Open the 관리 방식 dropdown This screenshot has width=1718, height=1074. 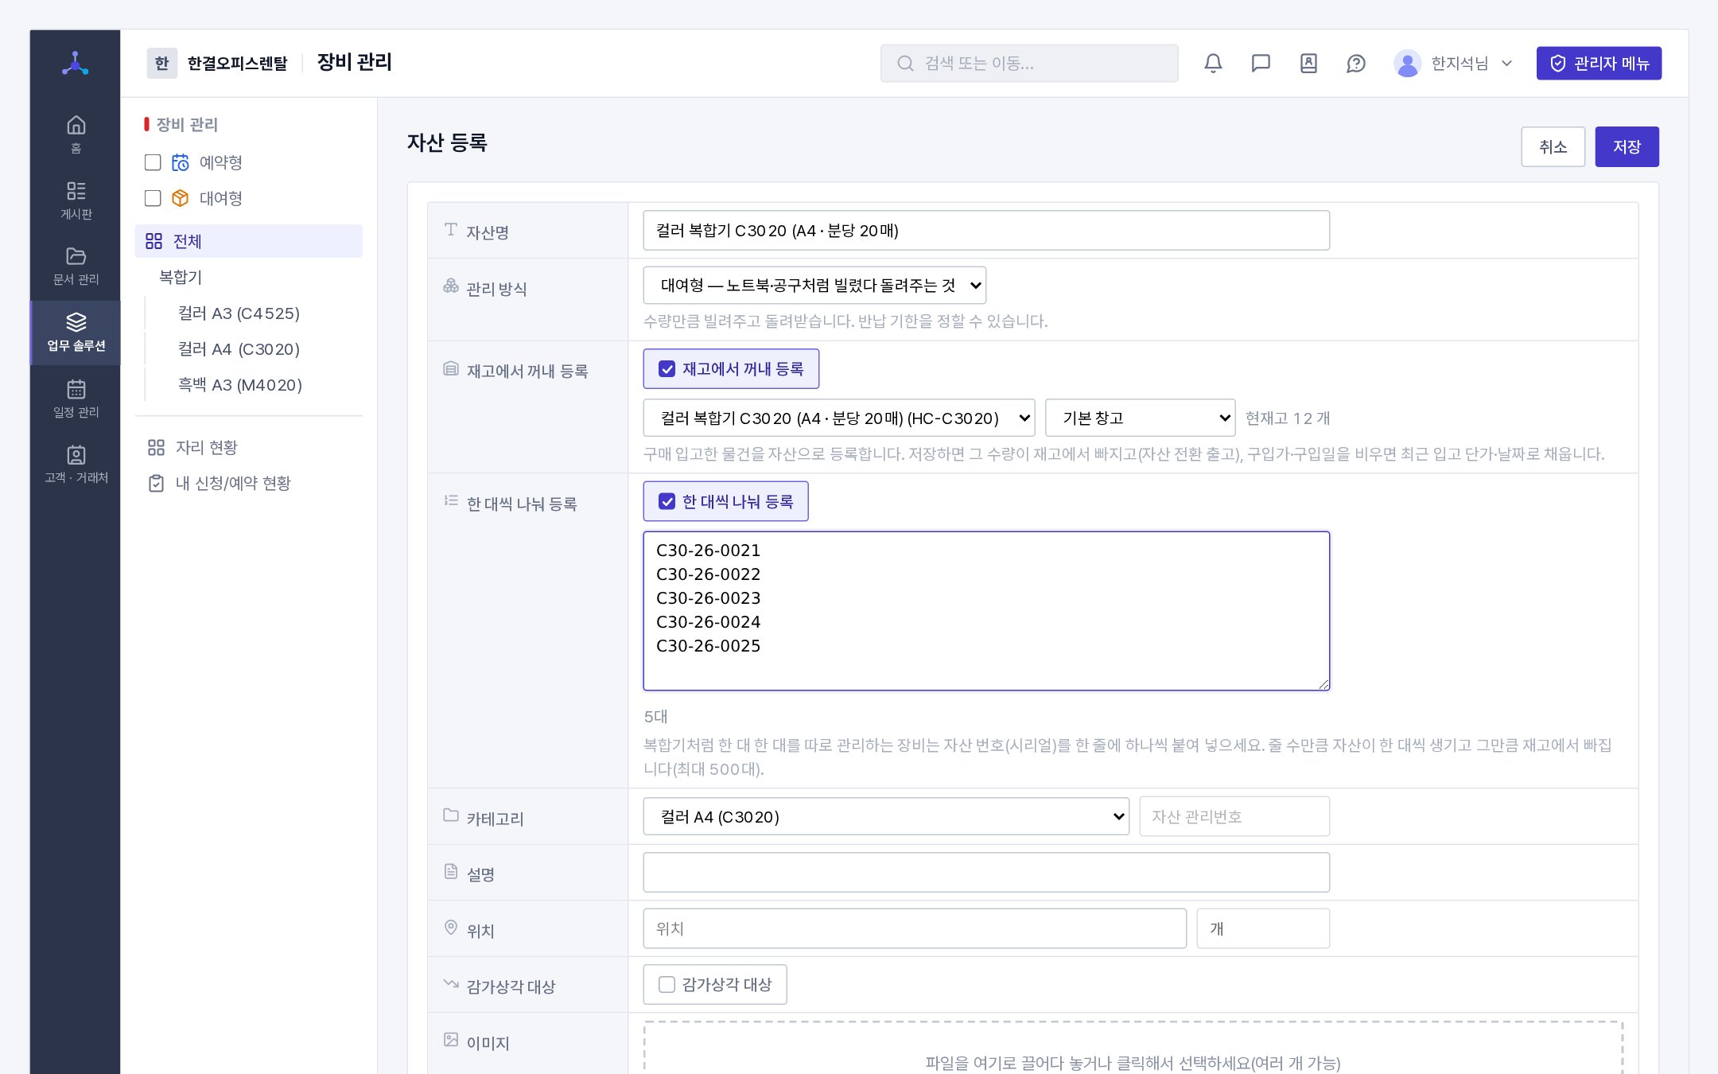(x=814, y=286)
